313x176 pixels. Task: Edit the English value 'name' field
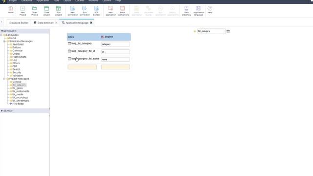[115, 59]
